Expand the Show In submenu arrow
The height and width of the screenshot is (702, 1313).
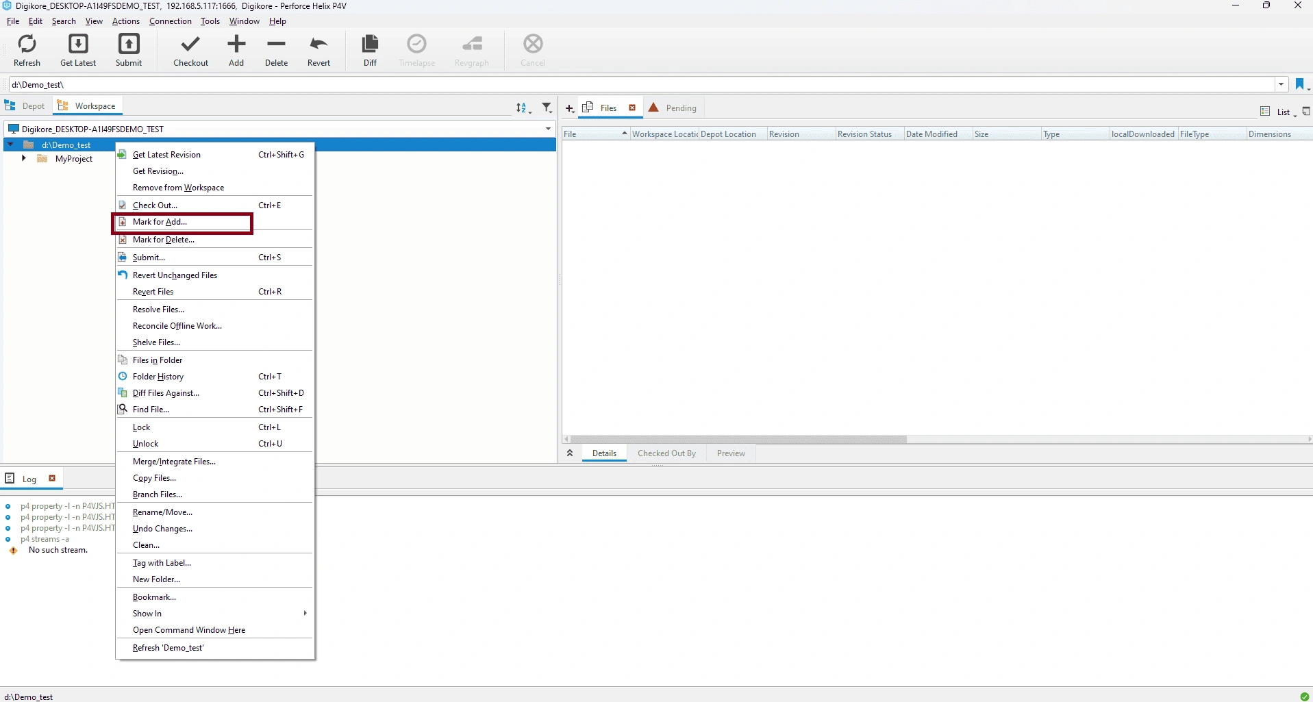305,613
